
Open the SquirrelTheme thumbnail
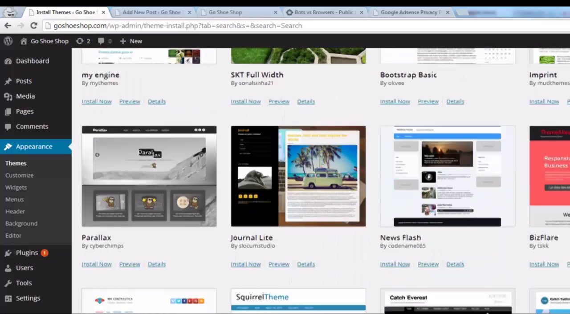298,301
